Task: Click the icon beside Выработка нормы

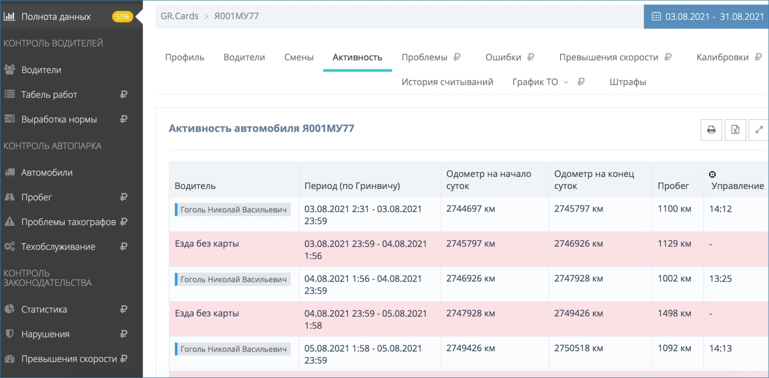Action: click(10, 119)
